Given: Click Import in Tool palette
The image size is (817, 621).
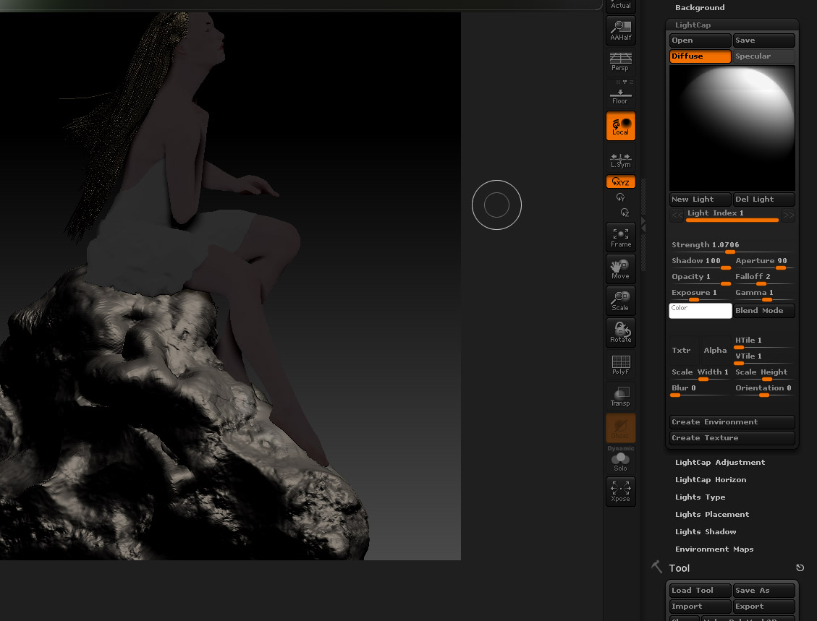Looking at the screenshot, I should [x=700, y=607].
